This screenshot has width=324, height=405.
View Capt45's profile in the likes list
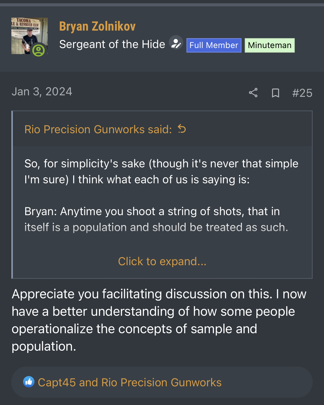coord(57,382)
